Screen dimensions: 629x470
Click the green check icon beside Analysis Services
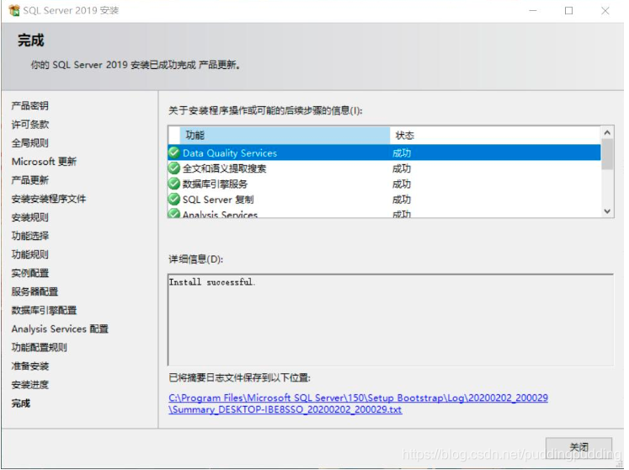(x=174, y=213)
